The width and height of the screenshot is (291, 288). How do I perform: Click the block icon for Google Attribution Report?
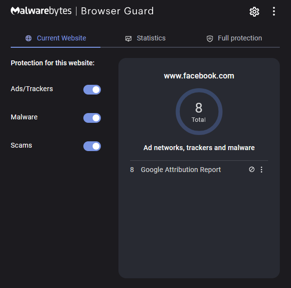click(x=252, y=170)
